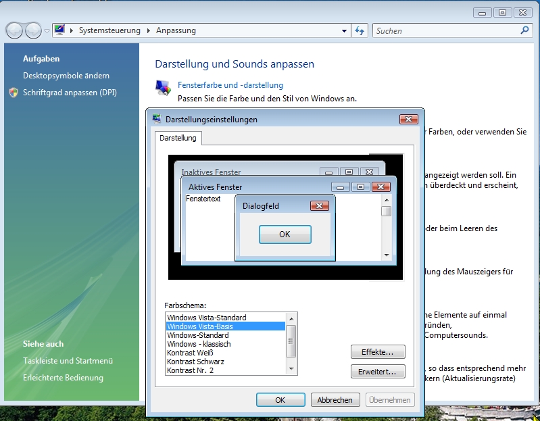Click Inaktives Fenster preview close icon
Viewport: 540px width, 421px height.
coord(369,172)
